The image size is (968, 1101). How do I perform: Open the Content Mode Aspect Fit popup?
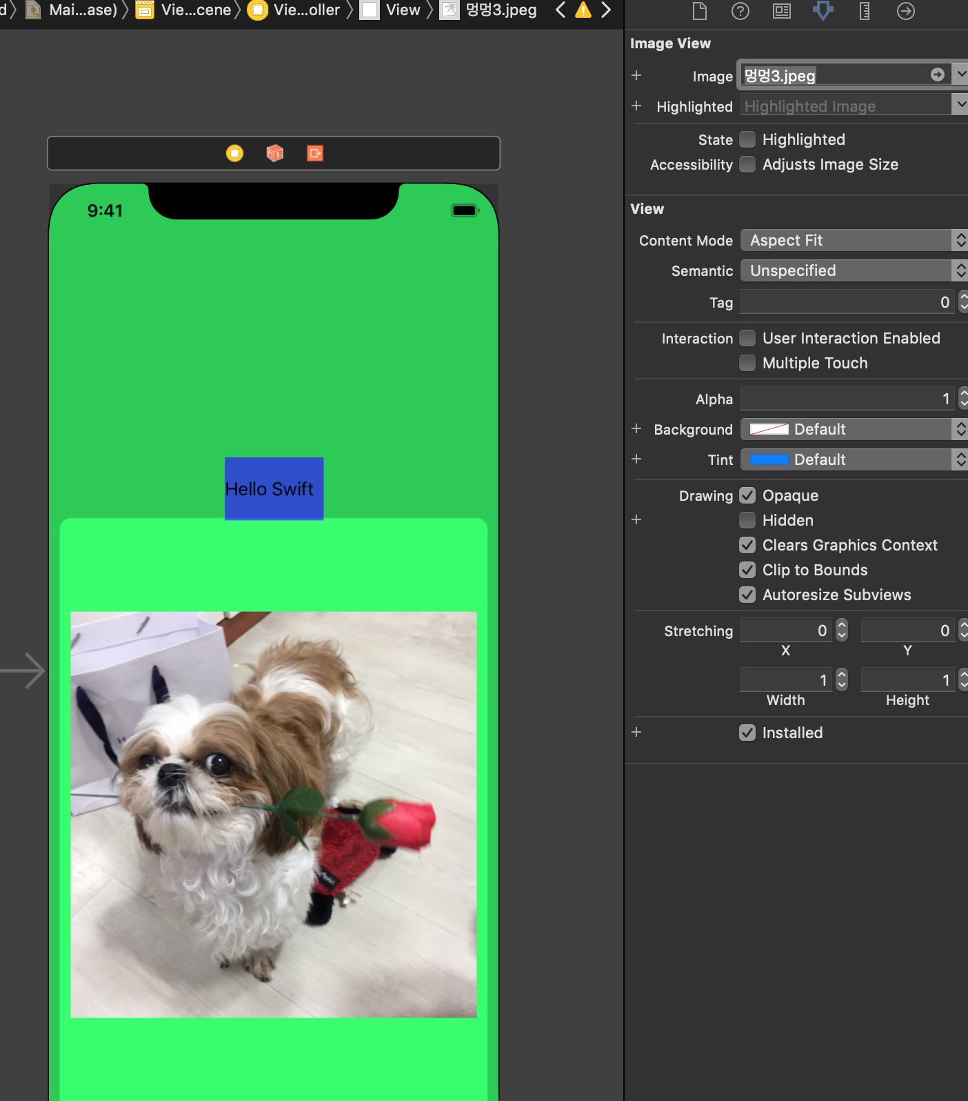854,240
